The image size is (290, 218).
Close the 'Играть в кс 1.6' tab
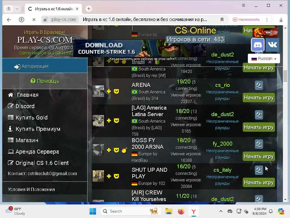pos(77,9)
